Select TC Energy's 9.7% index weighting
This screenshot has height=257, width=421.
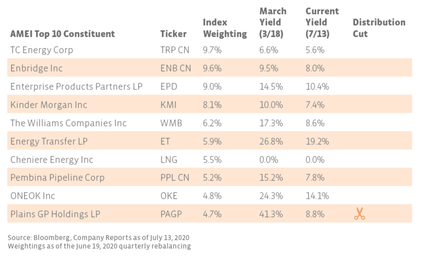click(211, 50)
